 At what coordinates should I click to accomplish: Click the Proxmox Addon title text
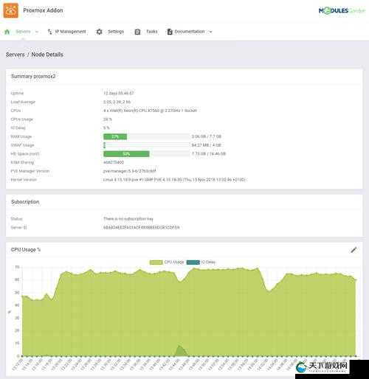pyautogui.click(x=43, y=10)
